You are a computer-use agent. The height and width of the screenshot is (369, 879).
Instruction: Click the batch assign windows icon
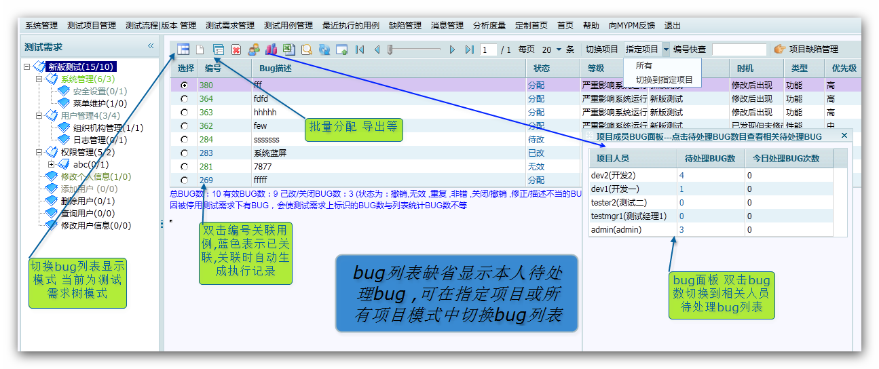219,50
